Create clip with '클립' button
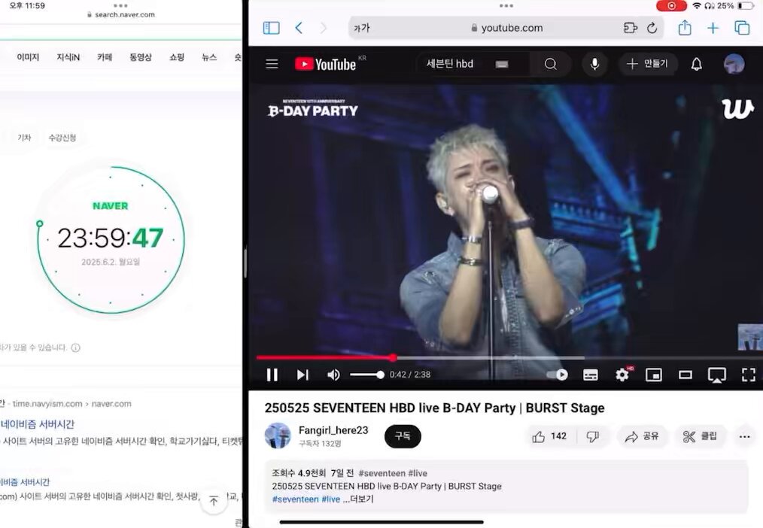 [701, 436]
